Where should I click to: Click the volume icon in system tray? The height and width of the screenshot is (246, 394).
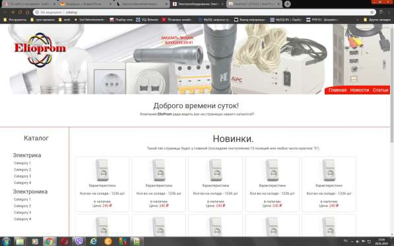tap(357, 241)
